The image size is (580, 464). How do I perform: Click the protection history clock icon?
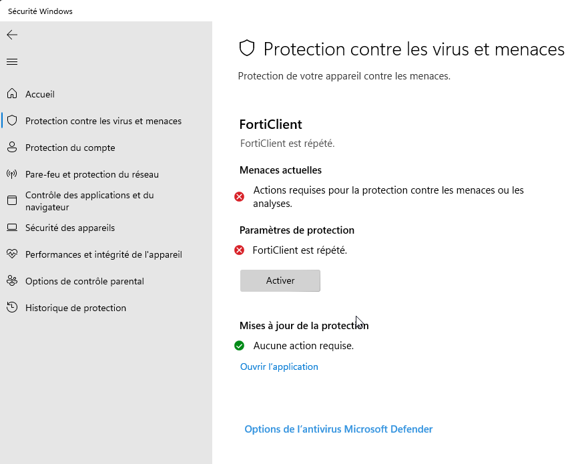[x=12, y=308]
